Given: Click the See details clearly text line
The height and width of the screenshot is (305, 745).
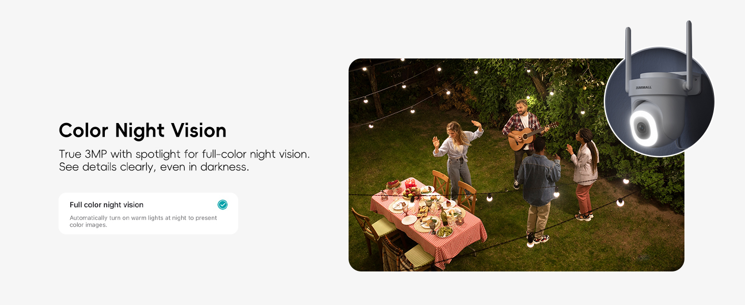Looking at the screenshot, I should pos(154,167).
